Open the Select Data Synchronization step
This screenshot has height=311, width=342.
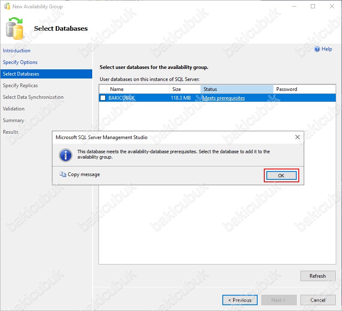click(33, 97)
